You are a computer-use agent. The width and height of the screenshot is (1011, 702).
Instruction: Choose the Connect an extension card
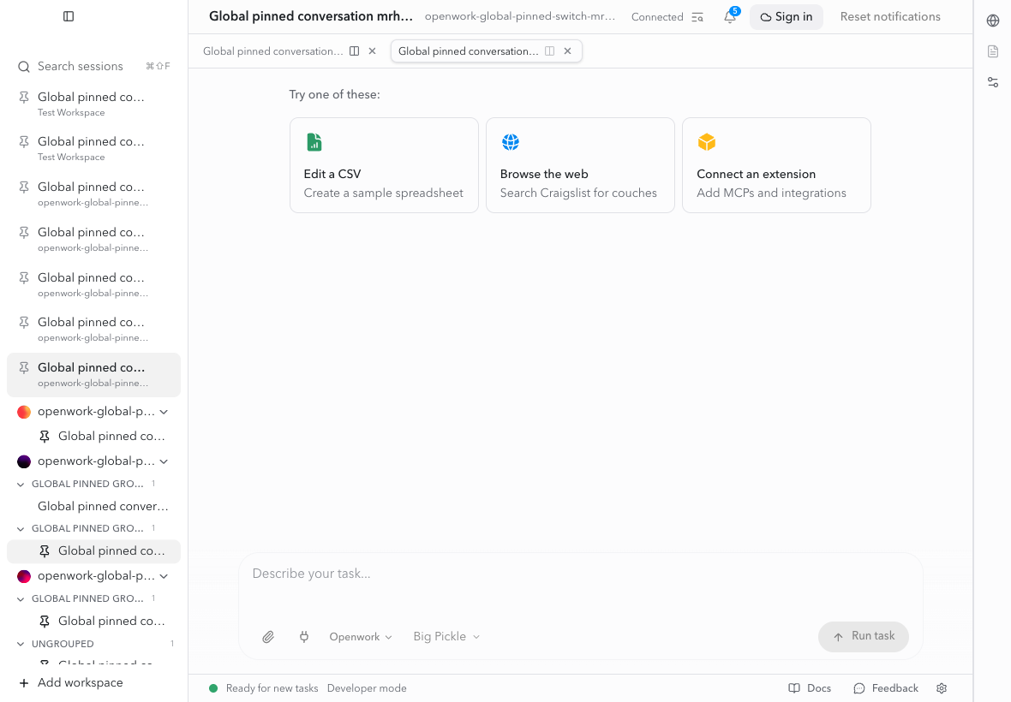click(x=776, y=165)
